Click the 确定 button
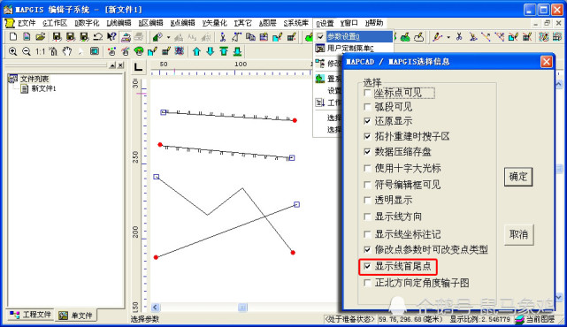 pos(518,177)
